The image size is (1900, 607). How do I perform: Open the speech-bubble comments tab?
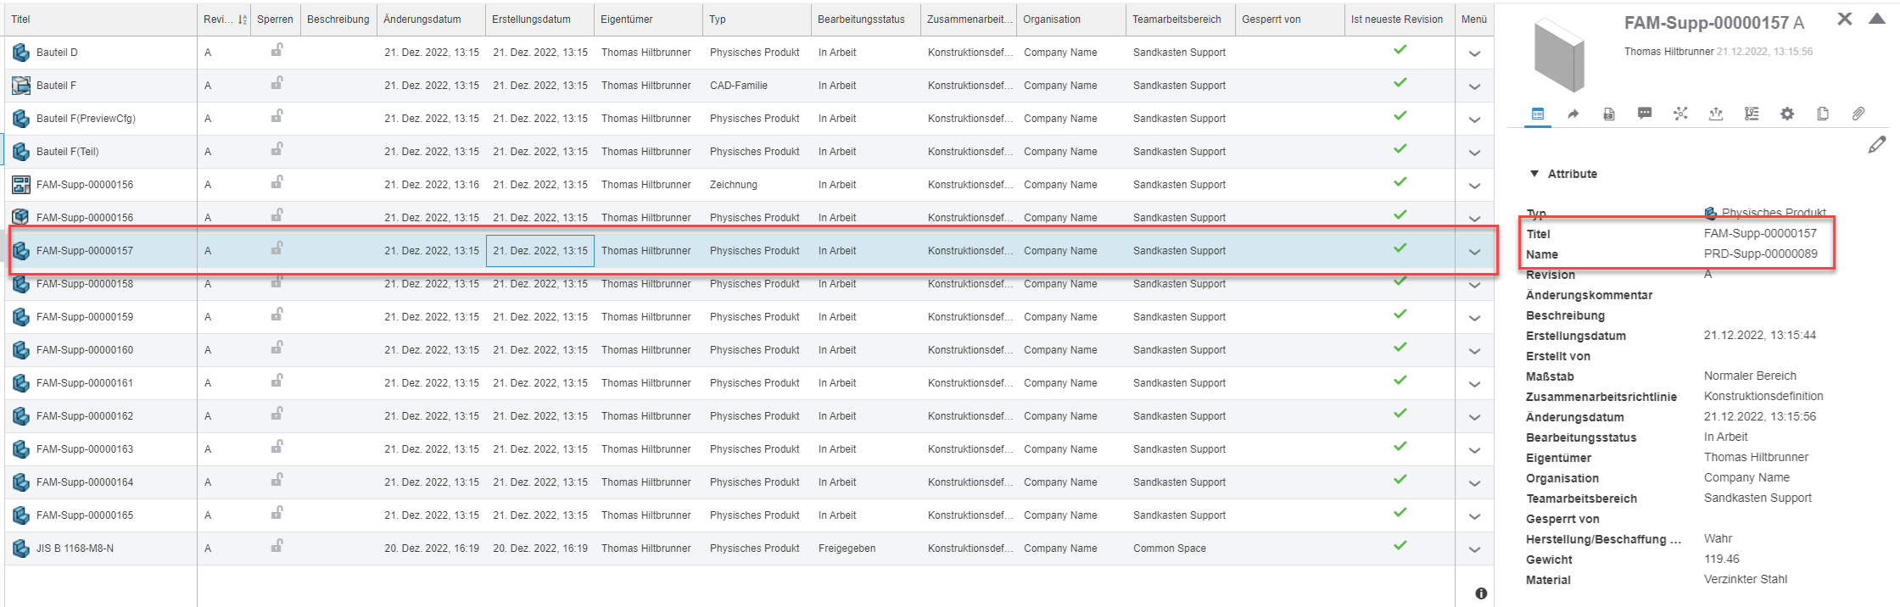coord(1645,114)
